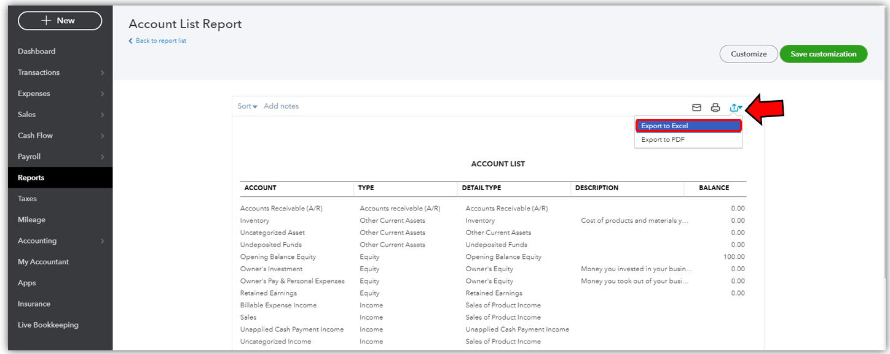
Task: Open the Opening Balance Equity account row
Action: point(492,257)
